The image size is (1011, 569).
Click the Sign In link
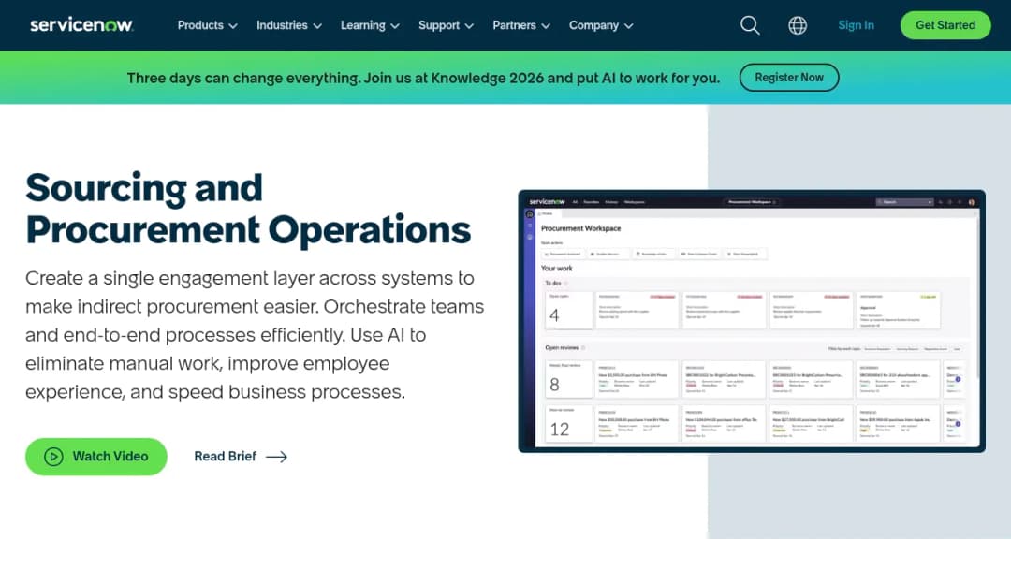pyautogui.click(x=856, y=25)
